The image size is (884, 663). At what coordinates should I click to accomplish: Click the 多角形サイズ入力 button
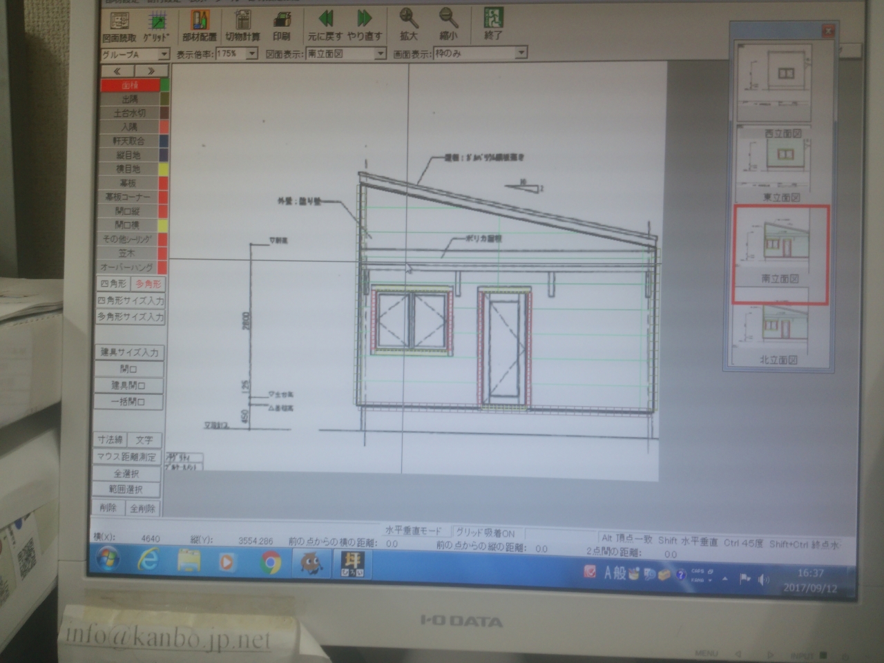click(131, 317)
